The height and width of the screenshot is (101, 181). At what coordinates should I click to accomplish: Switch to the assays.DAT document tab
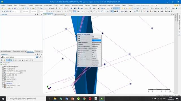tap(59, 15)
